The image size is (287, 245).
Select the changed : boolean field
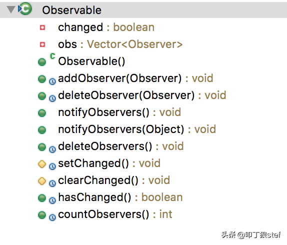click(106, 27)
